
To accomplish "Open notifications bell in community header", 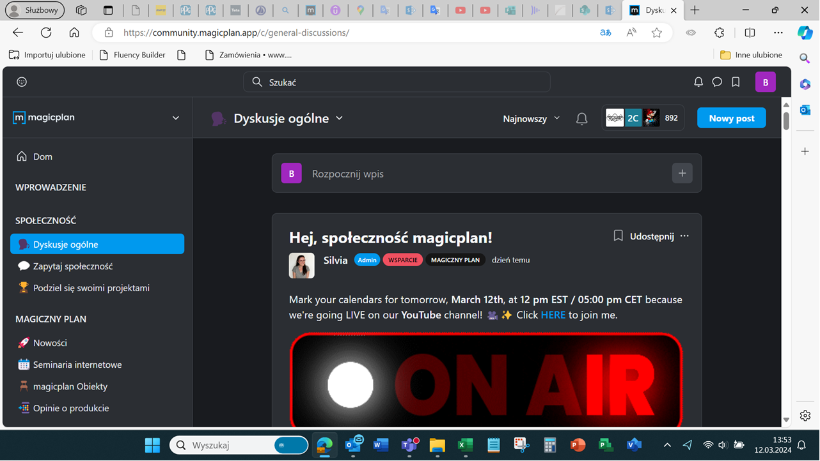I will [x=698, y=82].
